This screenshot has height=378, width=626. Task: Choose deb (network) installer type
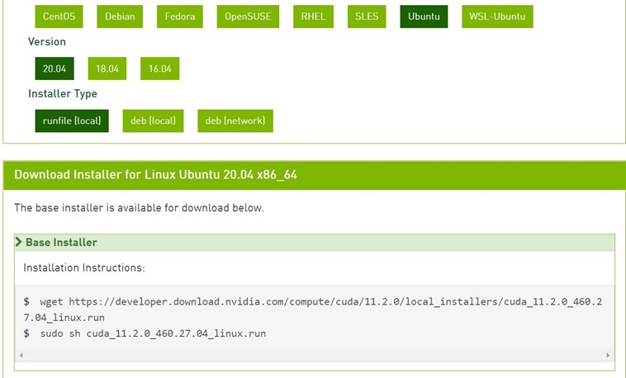point(235,121)
